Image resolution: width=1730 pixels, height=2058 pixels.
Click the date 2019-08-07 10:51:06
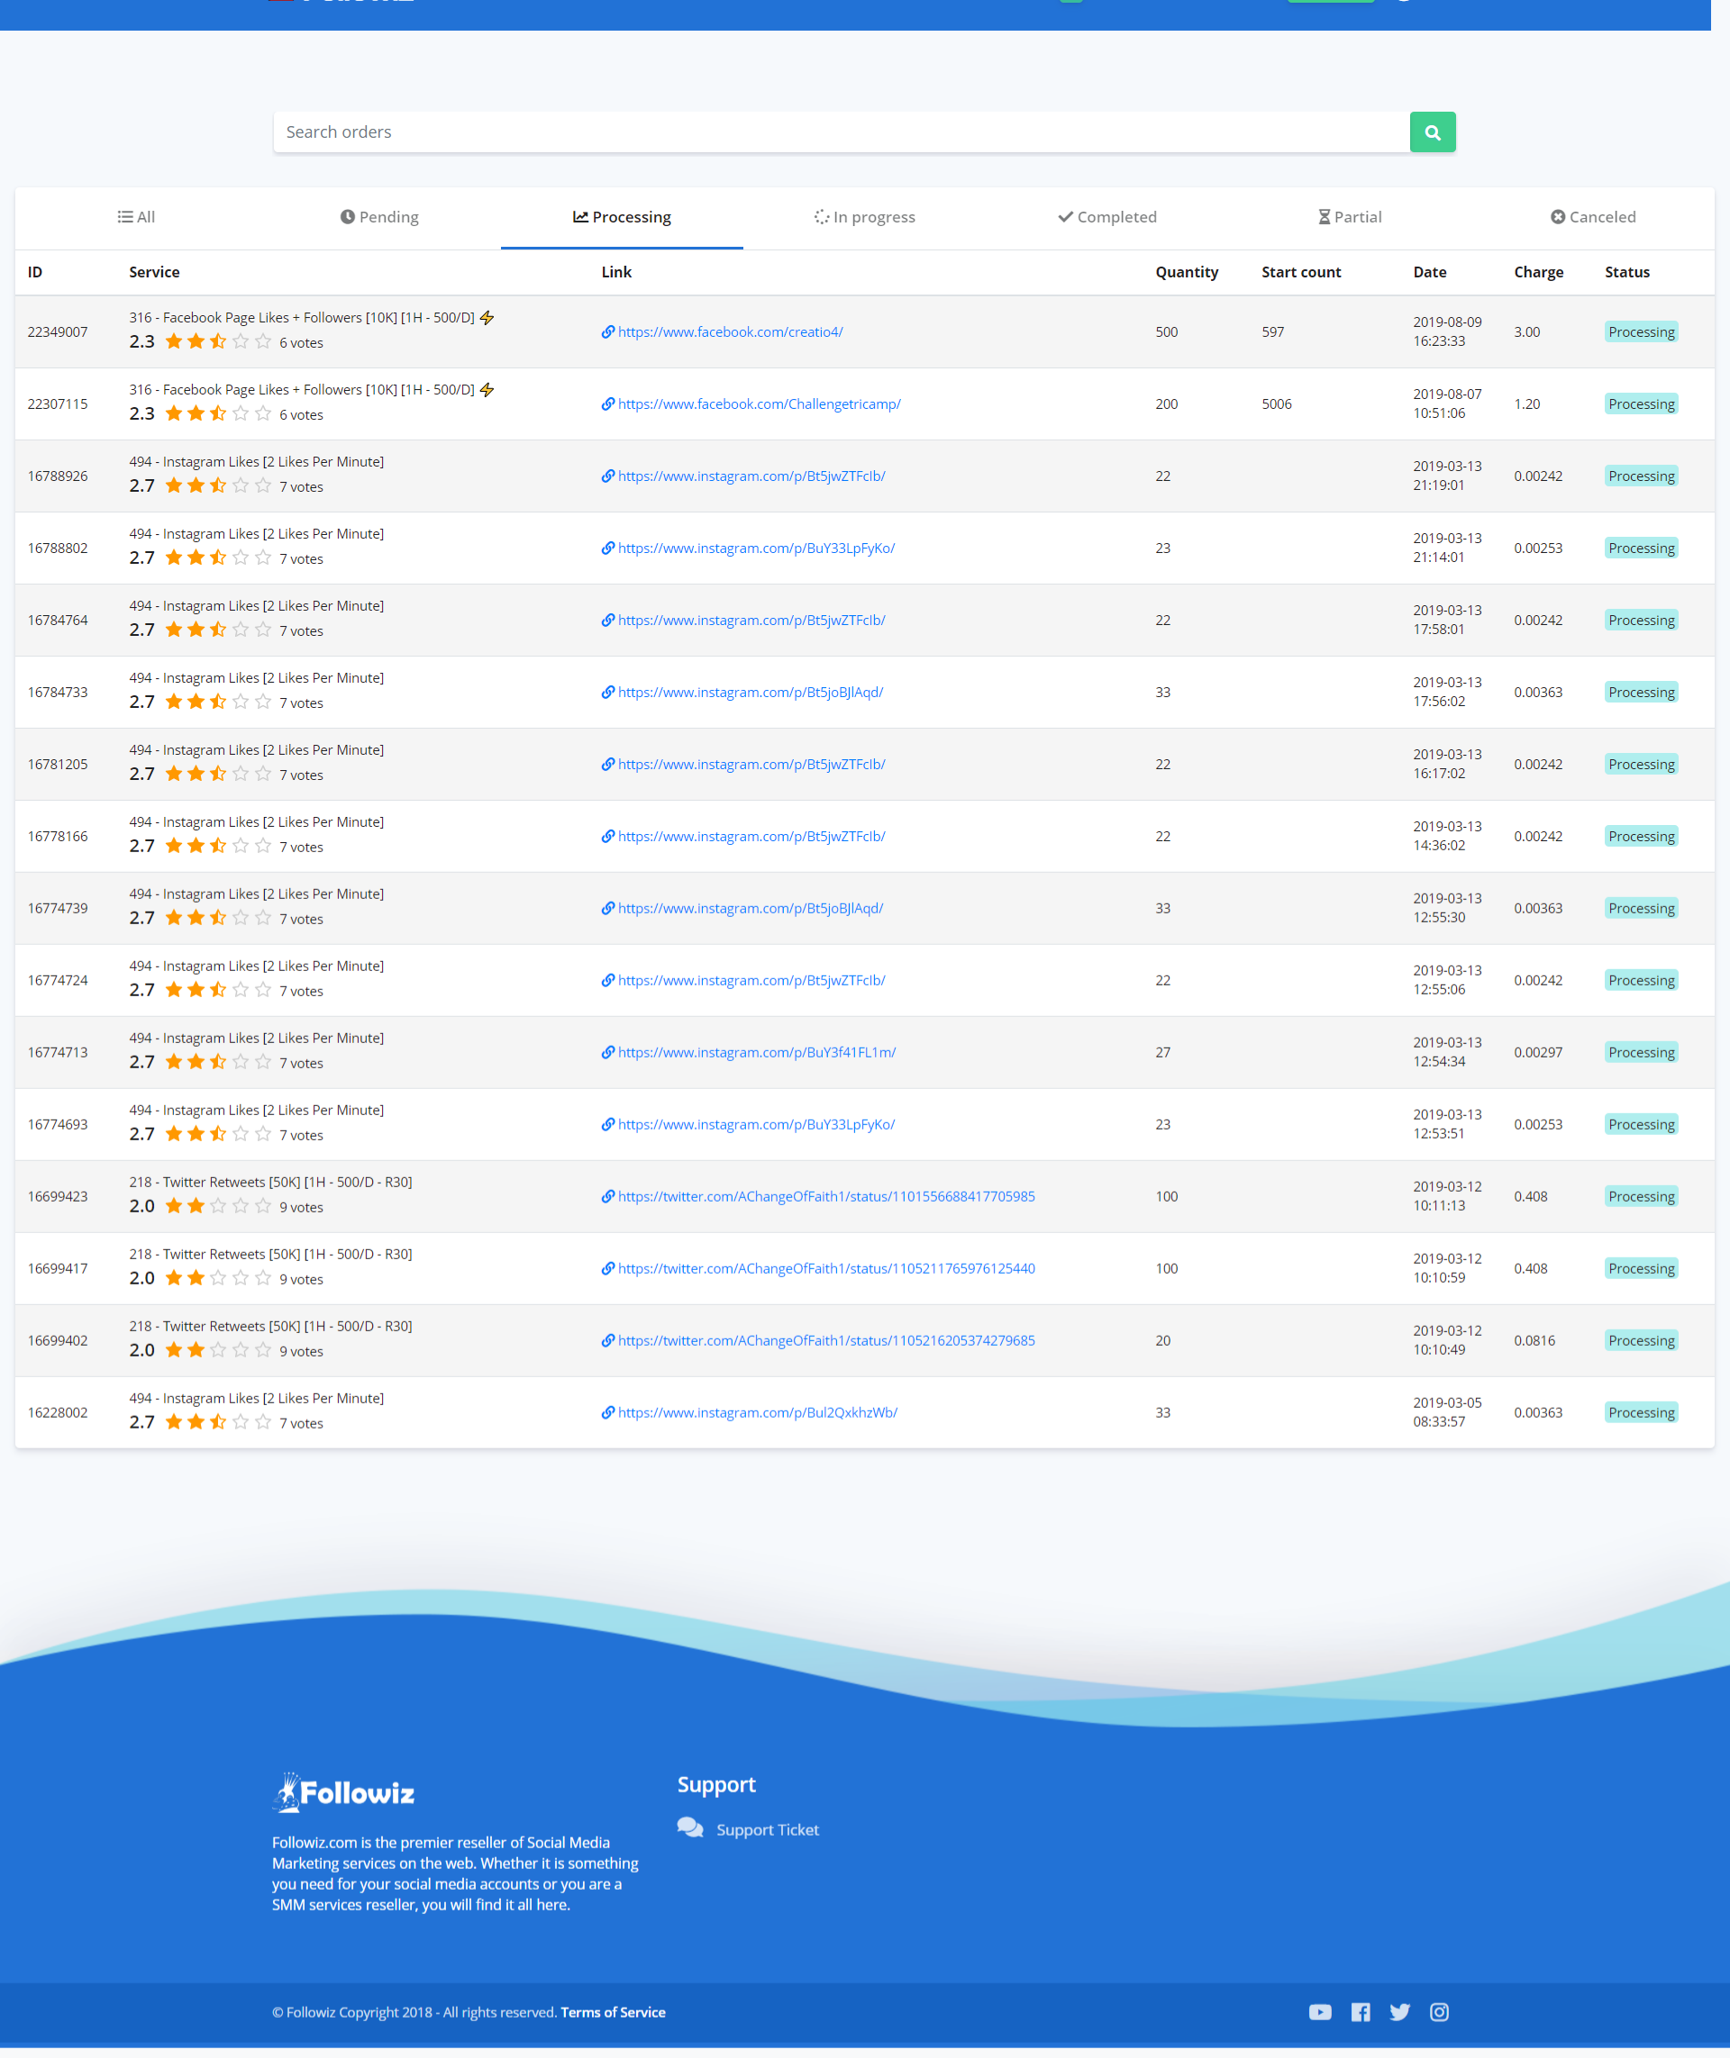(x=1446, y=404)
